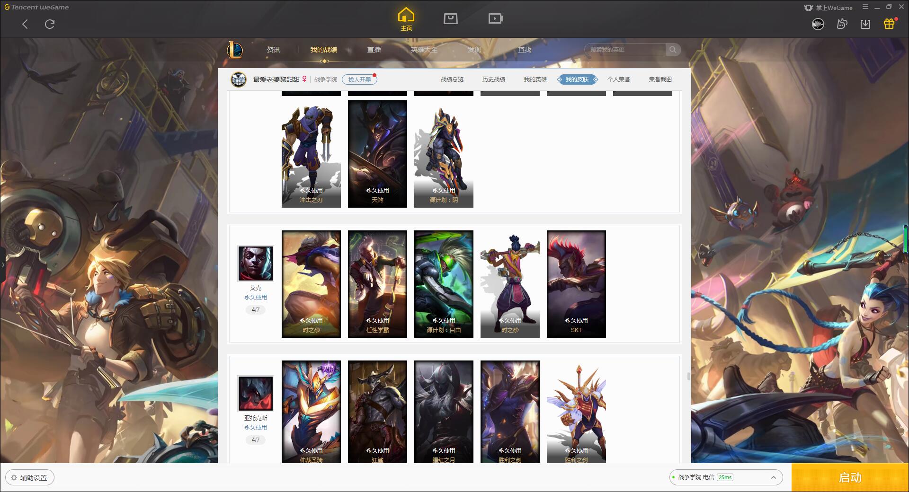Image resolution: width=909 pixels, height=492 pixels.
Task: Open the 时之砂 model skin card
Action: [510, 284]
